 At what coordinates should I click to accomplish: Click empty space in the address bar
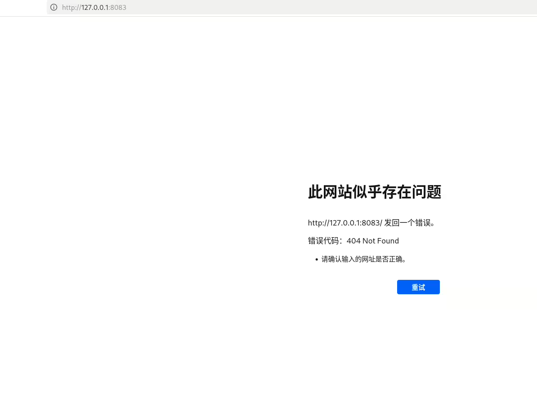coord(315,7)
